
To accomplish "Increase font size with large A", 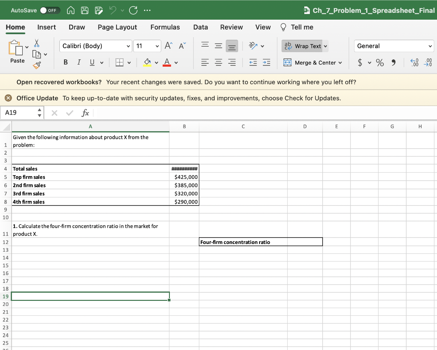I will [x=169, y=45].
